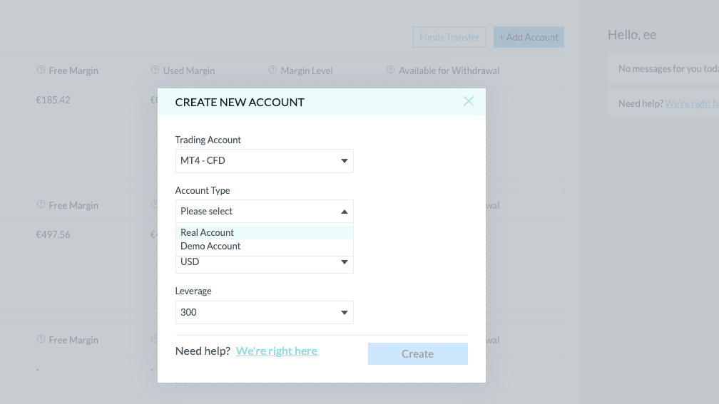Click the + Add Account button
Viewport: 719px width, 404px height.
529,37
